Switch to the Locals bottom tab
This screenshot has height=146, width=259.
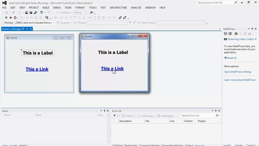[14, 145]
